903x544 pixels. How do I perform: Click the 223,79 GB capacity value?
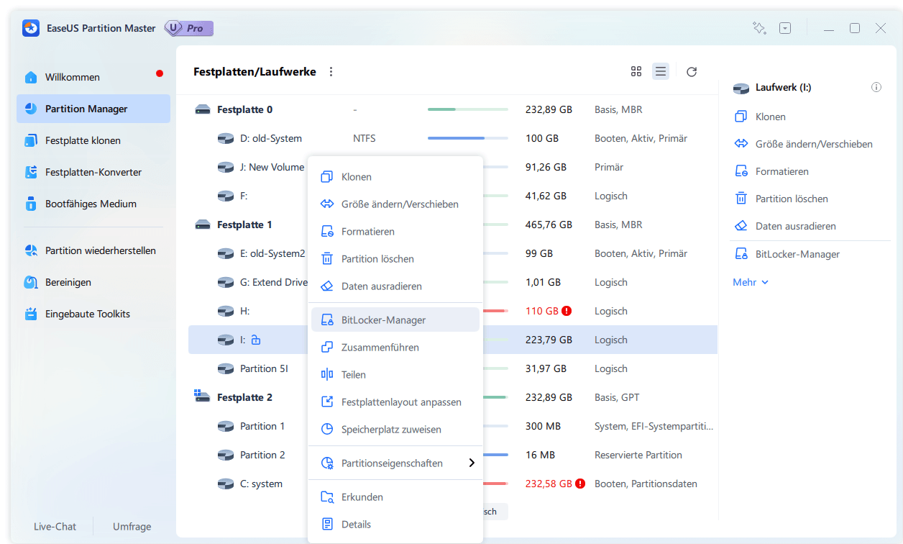click(549, 340)
